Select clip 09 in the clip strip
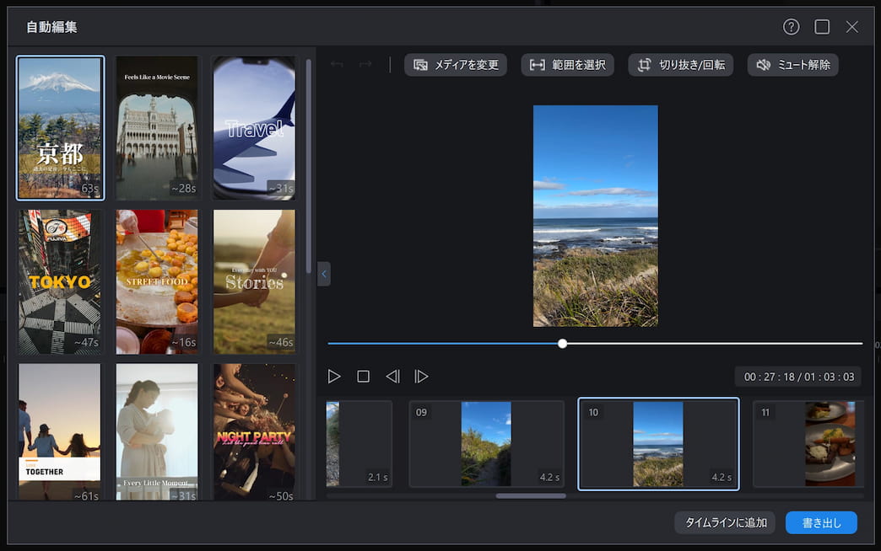This screenshot has height=551, width=881. tap(486, 443)
